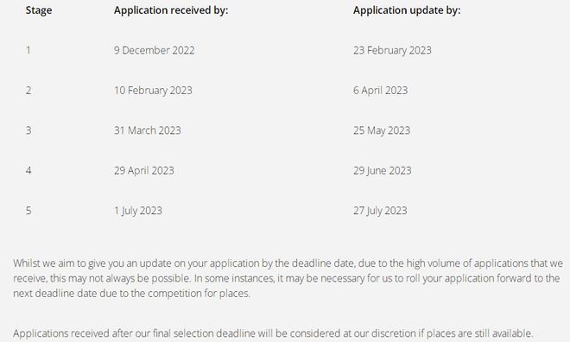Screen dimensions: 570x342
Task: Click stage number 2 in table
Action: [x=28, y=91]
